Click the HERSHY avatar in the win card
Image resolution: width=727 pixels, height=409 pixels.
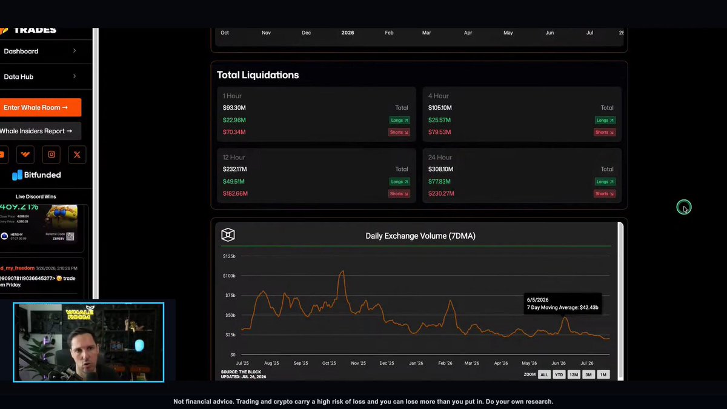(4, 236)
